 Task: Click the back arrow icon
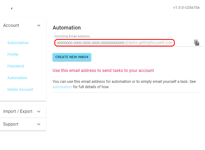click(x=11, y=8)
